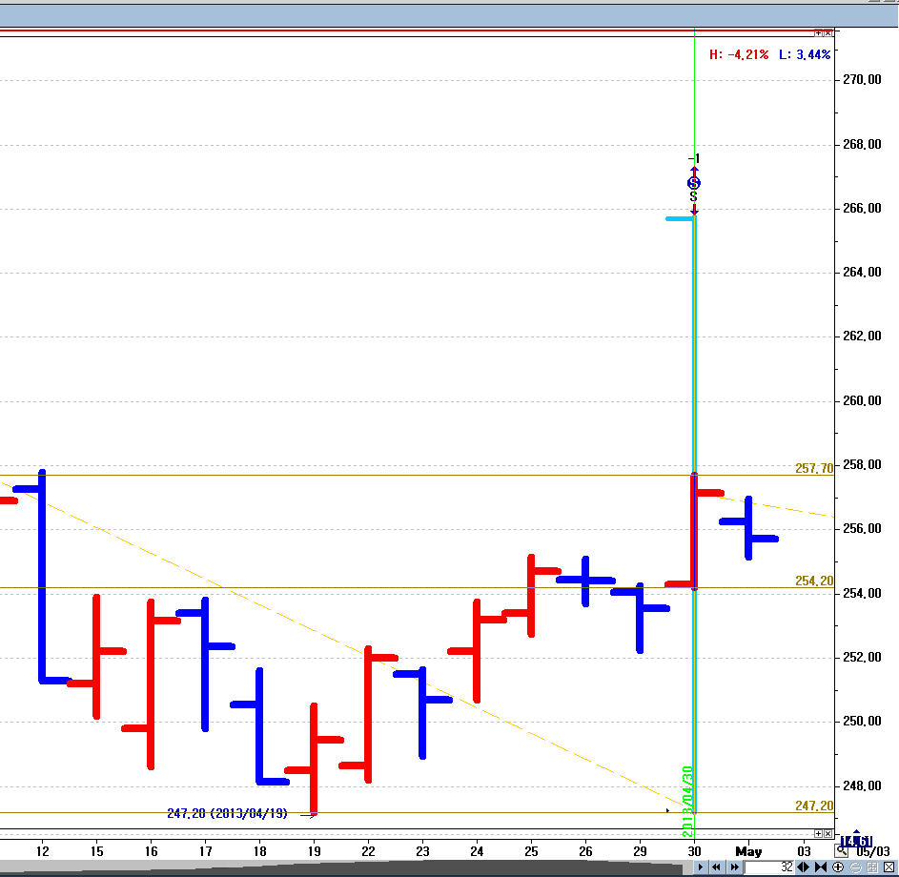Click the circled plus add-chart icon
Viewport: 899px width, 877px height.
837,867
